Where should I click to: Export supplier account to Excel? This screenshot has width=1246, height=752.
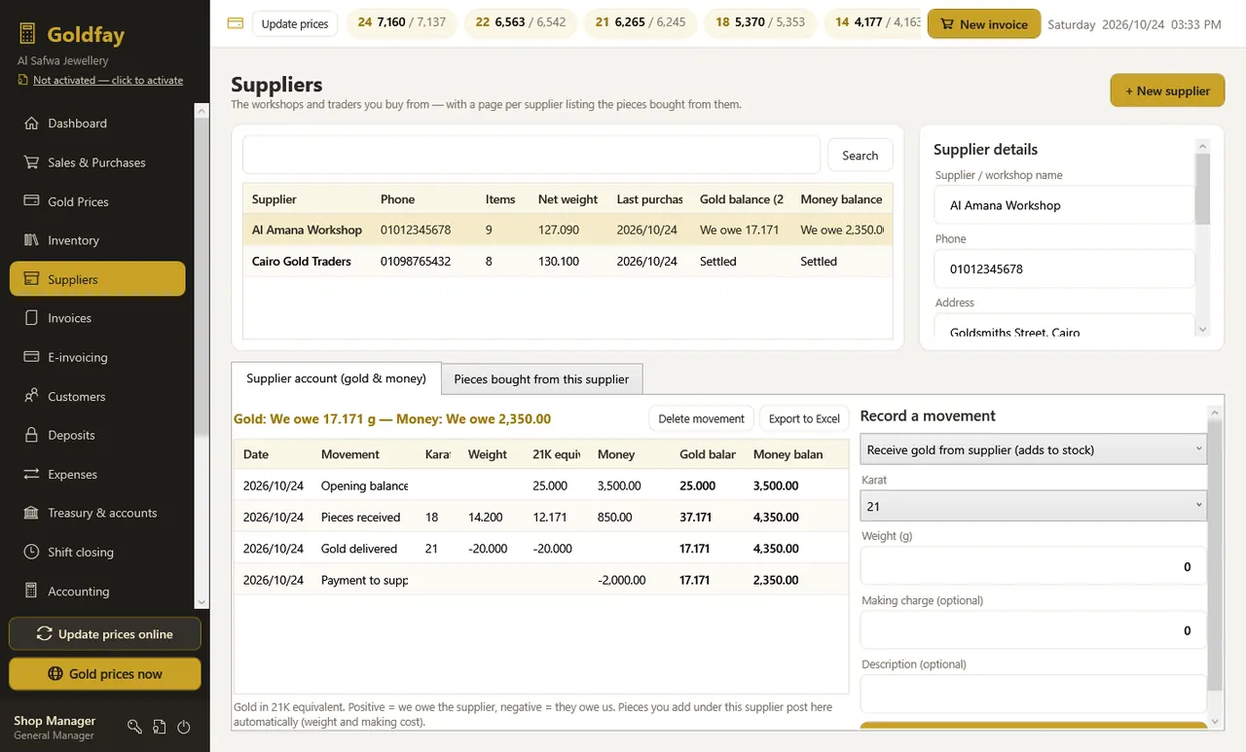click(804, 418)
